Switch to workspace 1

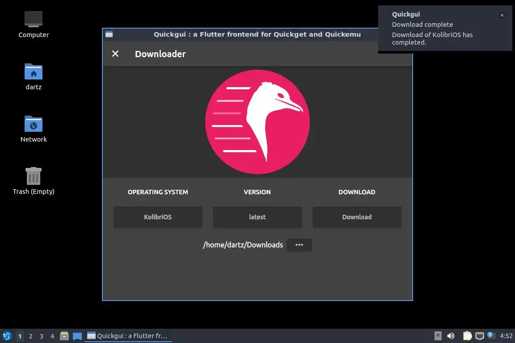coord(20,336)
